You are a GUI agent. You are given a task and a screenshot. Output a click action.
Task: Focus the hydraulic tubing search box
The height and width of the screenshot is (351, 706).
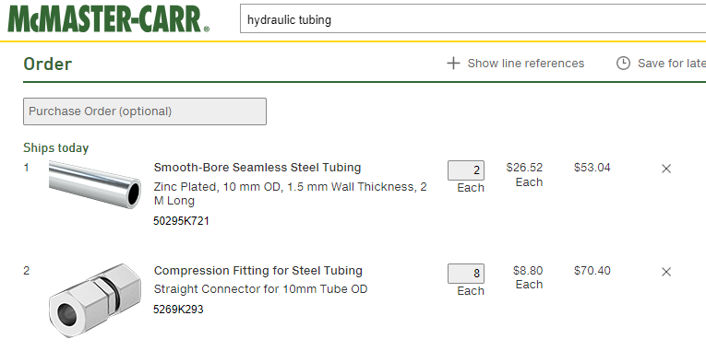coord(473,18)
